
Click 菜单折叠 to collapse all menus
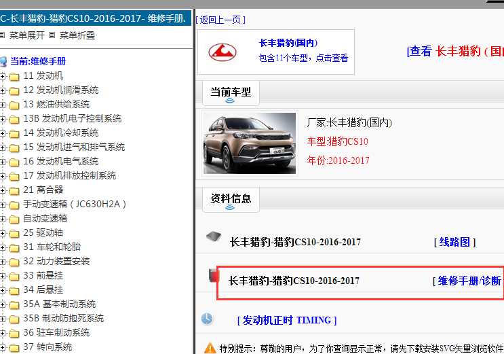(77, 35)
